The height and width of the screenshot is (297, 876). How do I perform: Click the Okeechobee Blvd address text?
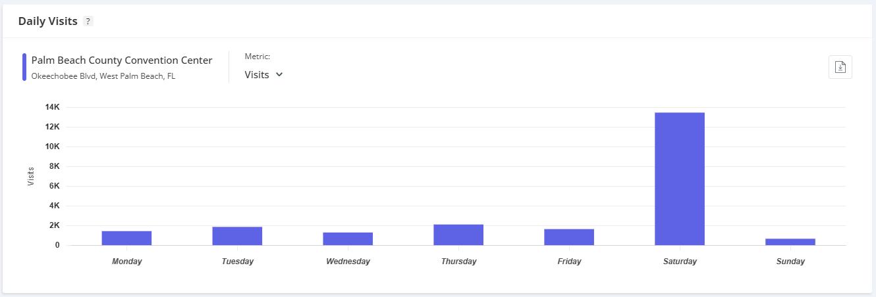coord(103,76)
